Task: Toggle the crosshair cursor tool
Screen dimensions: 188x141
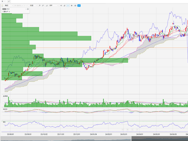Action: (x=68, y=5)
